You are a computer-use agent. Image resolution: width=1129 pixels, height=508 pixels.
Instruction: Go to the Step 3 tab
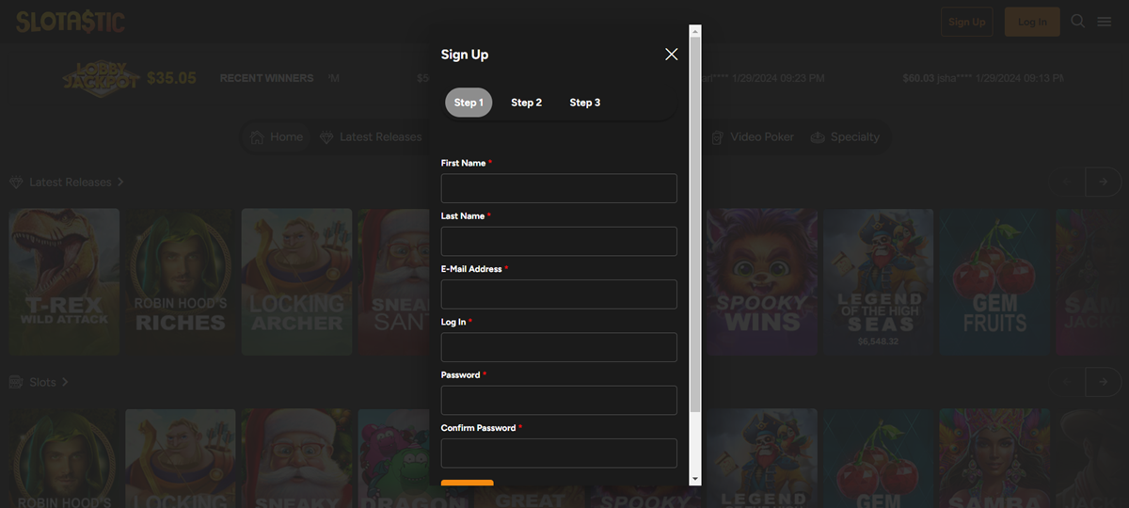pyautogui.click(x=584, y=103)
